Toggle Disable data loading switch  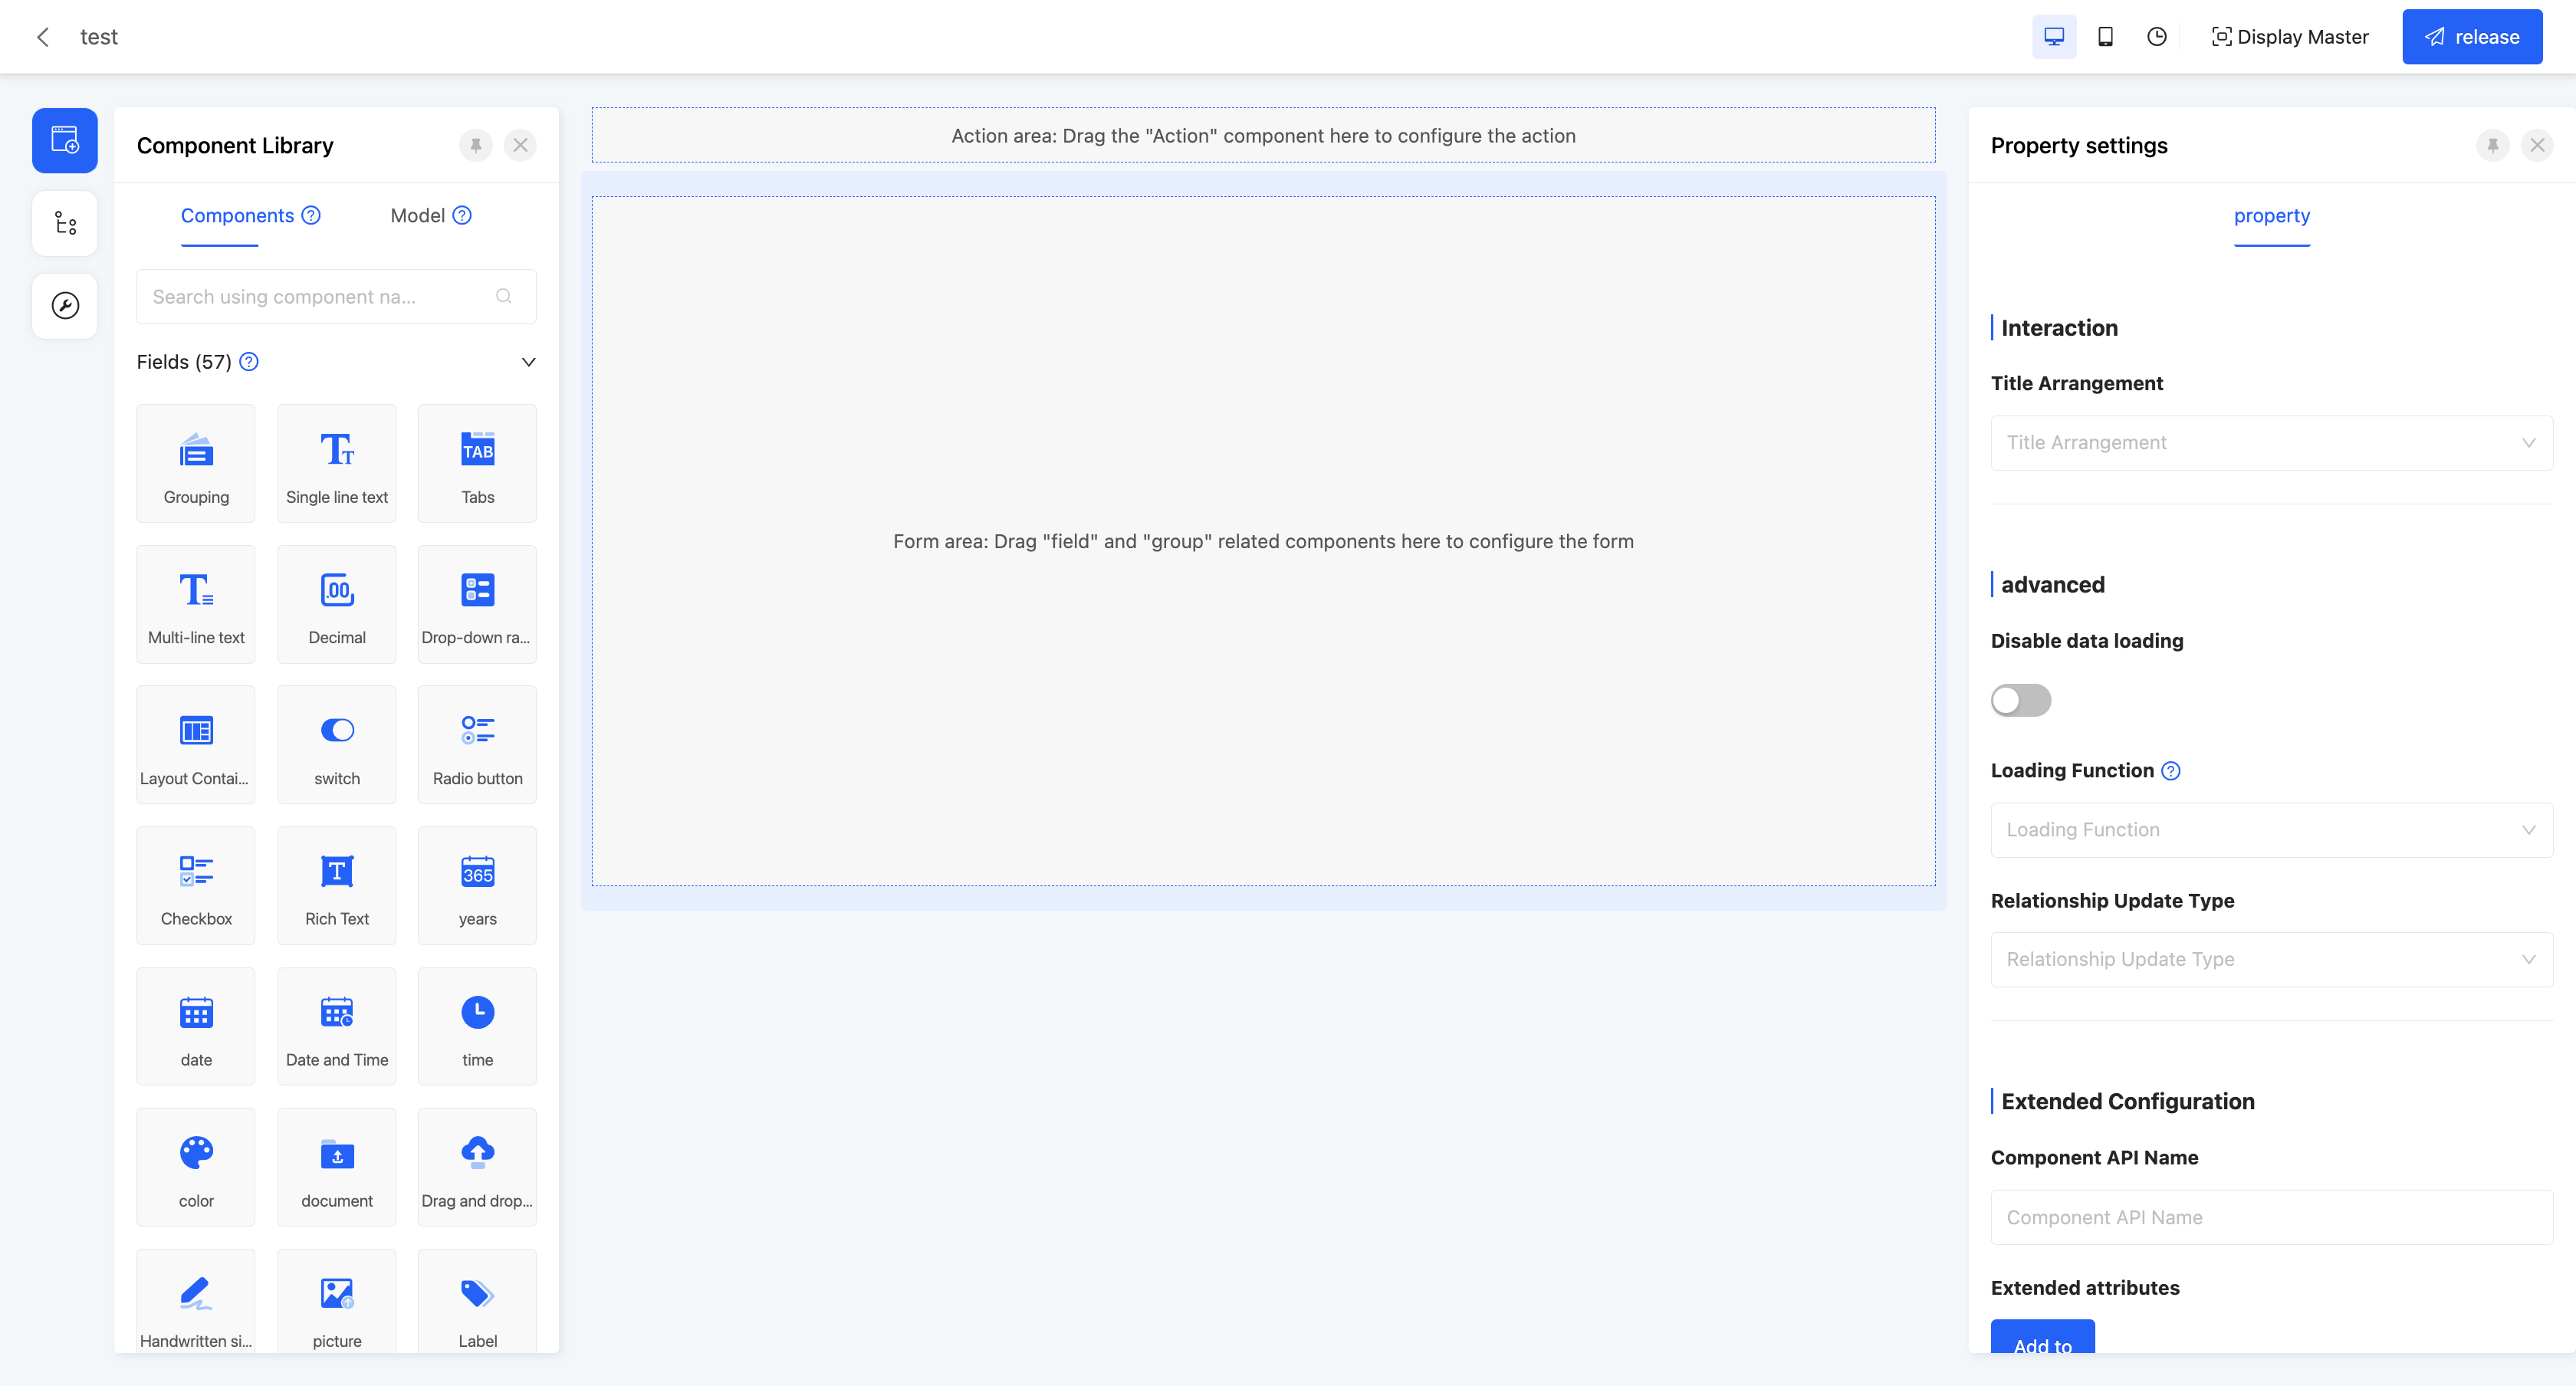point(2020,700)
